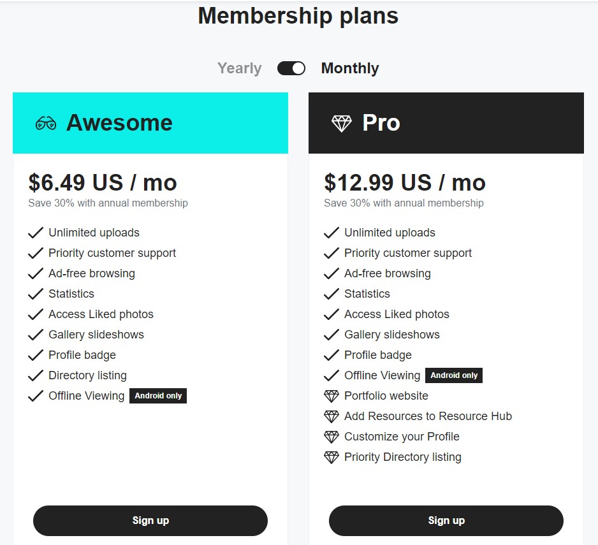Select the Yearly billing option label

coord(239,68)
